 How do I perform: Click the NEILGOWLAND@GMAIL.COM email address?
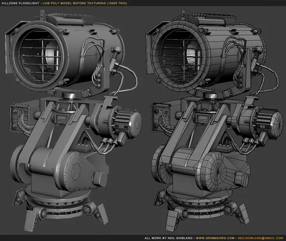pos(260,238)
